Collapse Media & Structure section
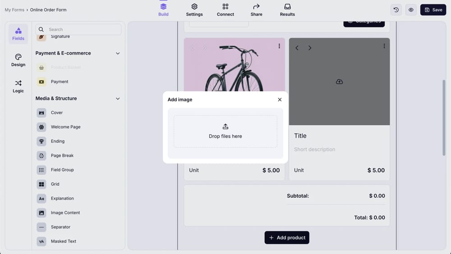 [x=118, y=99]
